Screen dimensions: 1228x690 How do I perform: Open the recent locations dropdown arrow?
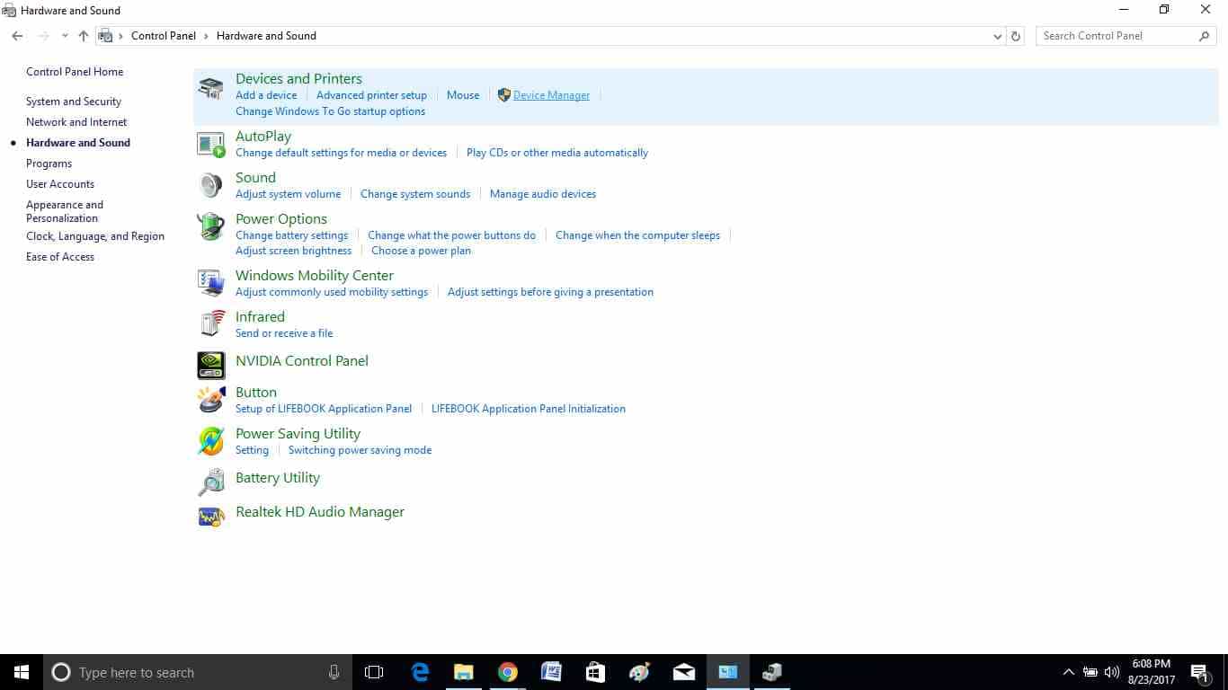pos(65,36)
